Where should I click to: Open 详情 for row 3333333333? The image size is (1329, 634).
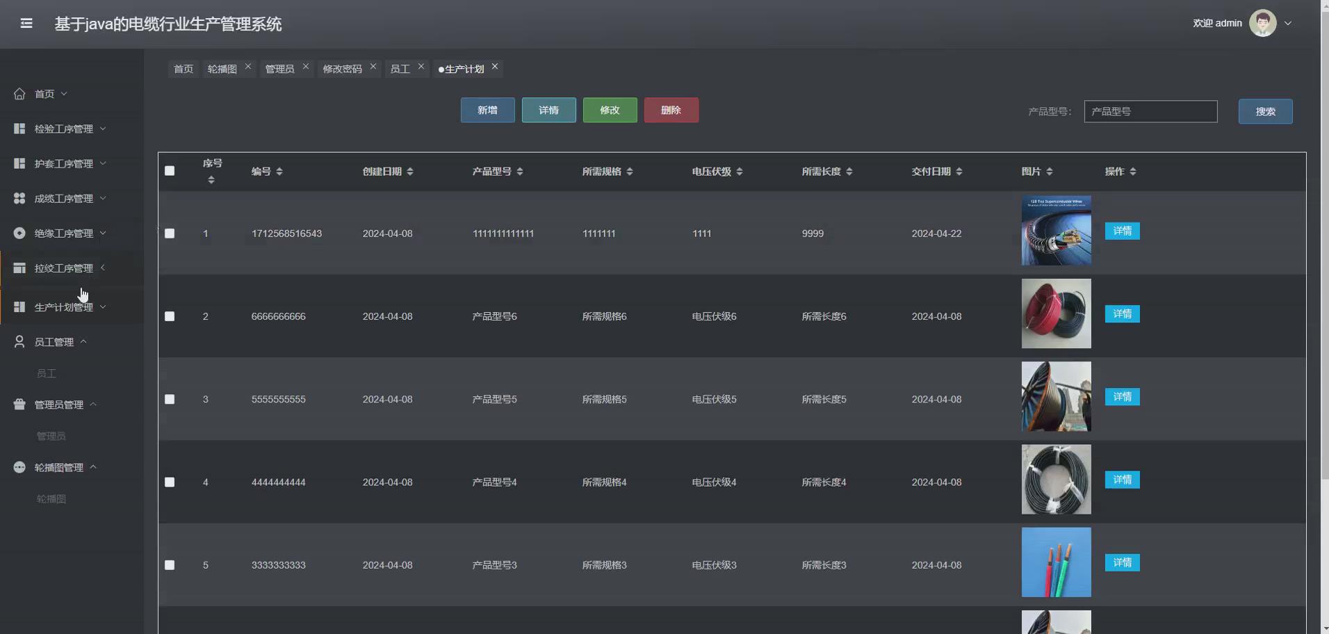pyautogui.click(x=1123, y=562)
